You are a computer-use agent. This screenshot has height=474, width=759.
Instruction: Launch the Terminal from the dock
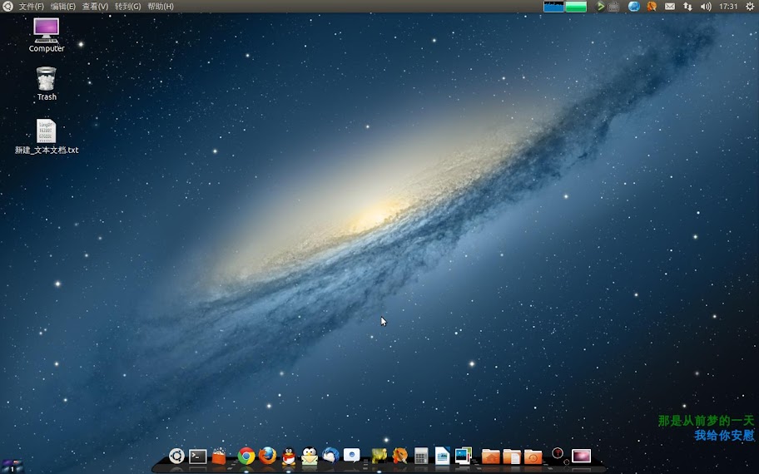tap(197, 456)
